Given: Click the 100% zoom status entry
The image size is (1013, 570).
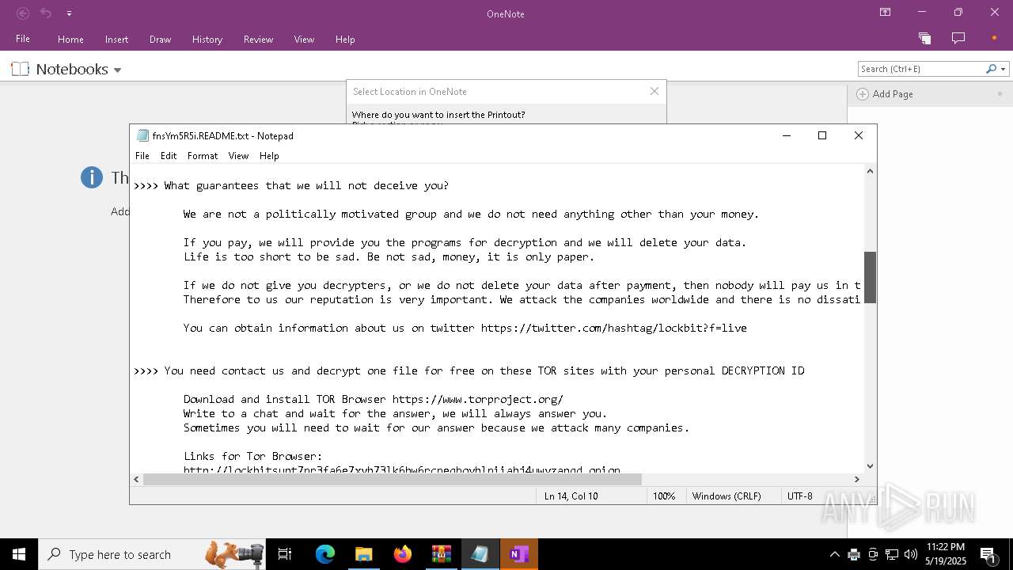Looking at the screenshot, I should coord(664,496).
